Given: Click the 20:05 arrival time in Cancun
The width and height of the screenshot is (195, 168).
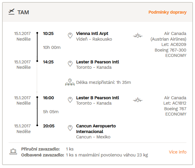Looking at the screenshot, I should point(49,126).
